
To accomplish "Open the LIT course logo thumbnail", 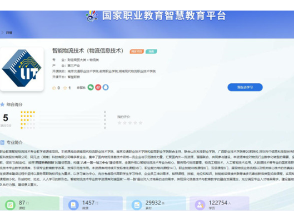I will 22,69.
